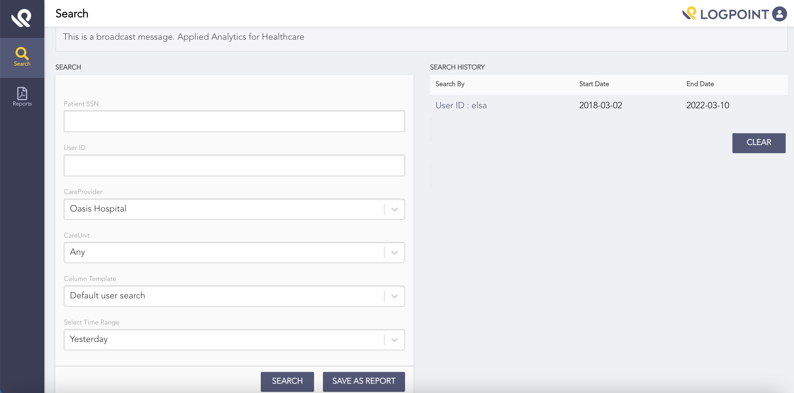This screenshot has height=393, width=794.
Task: Click the Yesterday time range value
Action: tap(89, 339)
